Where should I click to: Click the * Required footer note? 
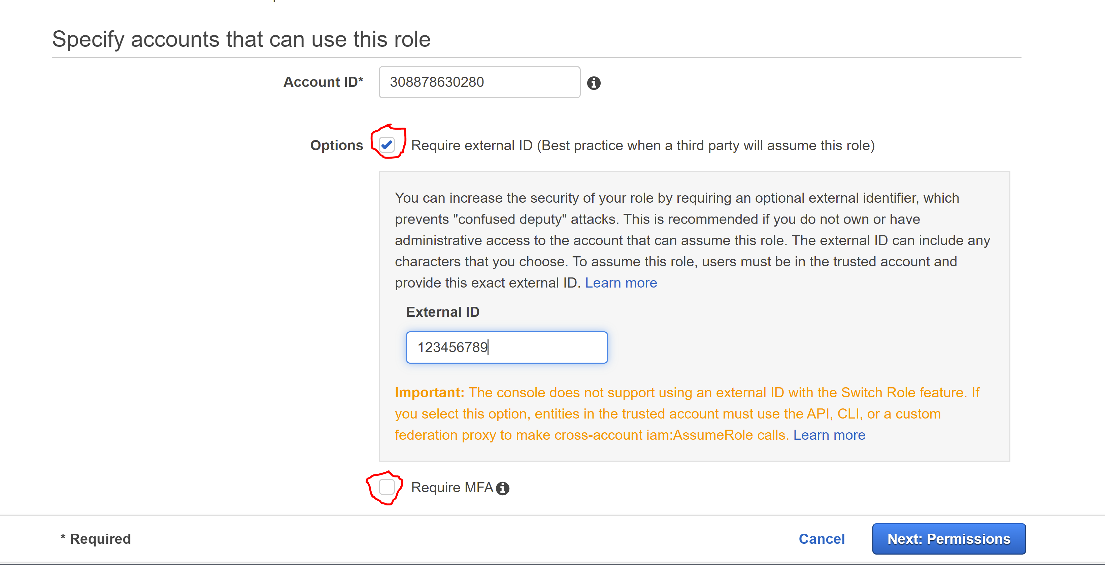[x=95, y=539]
